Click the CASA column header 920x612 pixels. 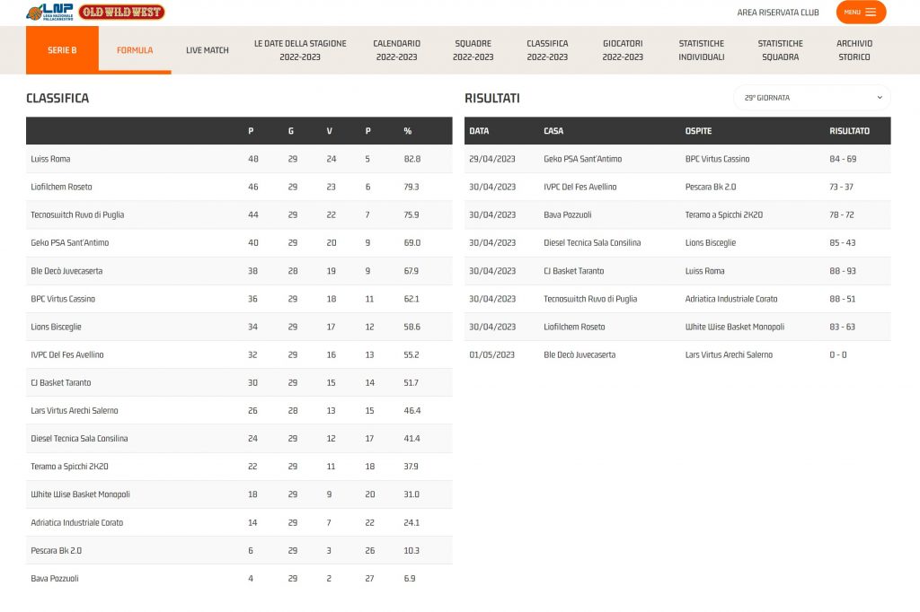pyautogui.click(x=553, y=131)
